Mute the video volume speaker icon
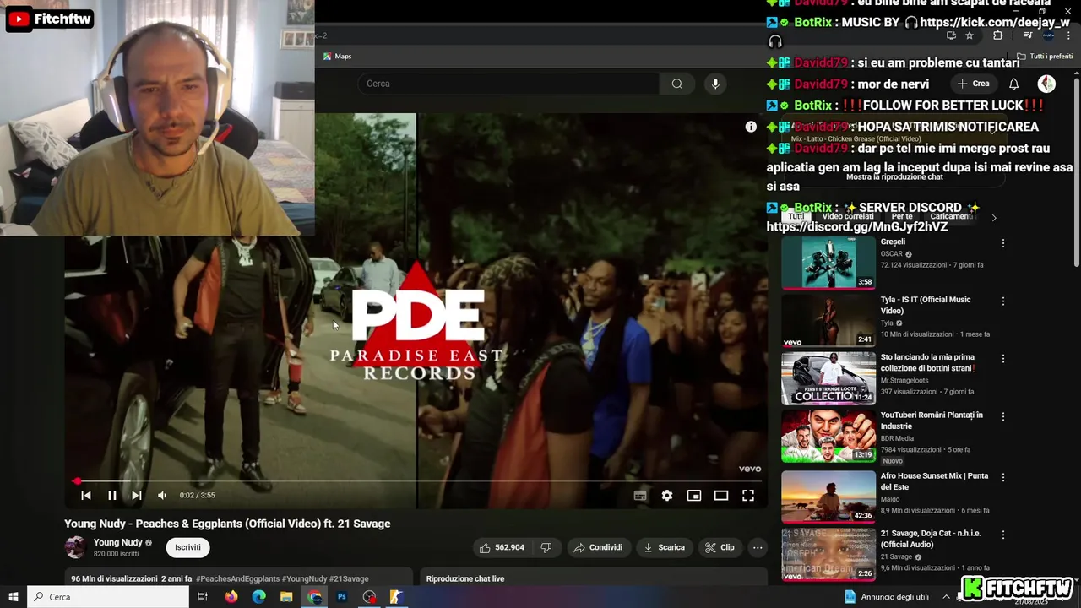This screenshot has height=608, width=1081. (x=162, y=496)
